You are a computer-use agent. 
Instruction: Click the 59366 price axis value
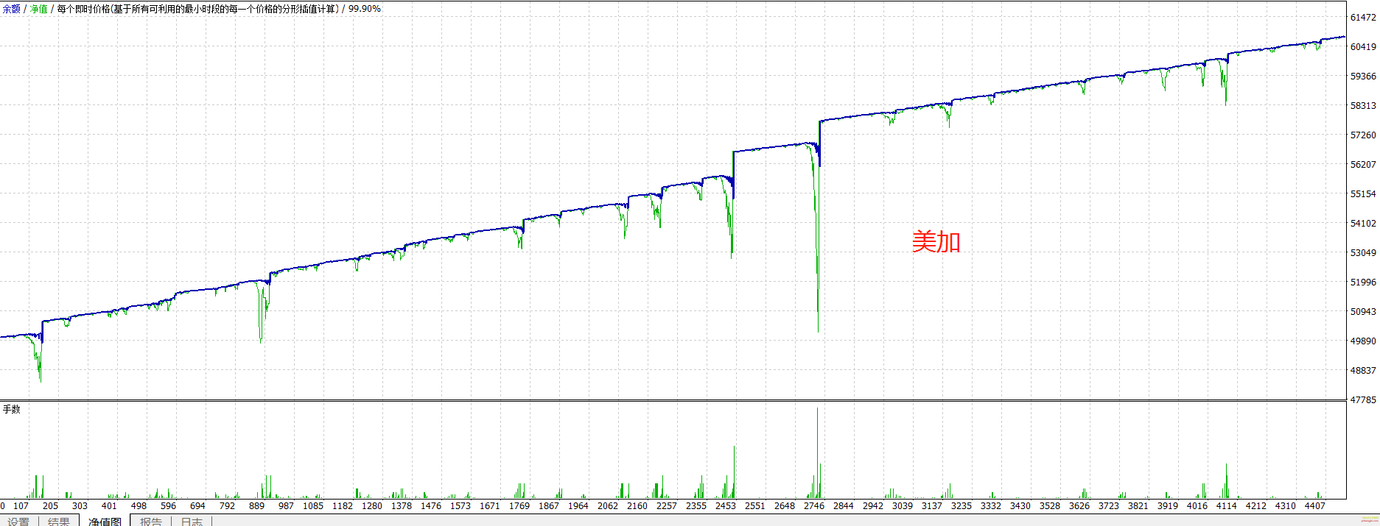(x=1363, y=76)
